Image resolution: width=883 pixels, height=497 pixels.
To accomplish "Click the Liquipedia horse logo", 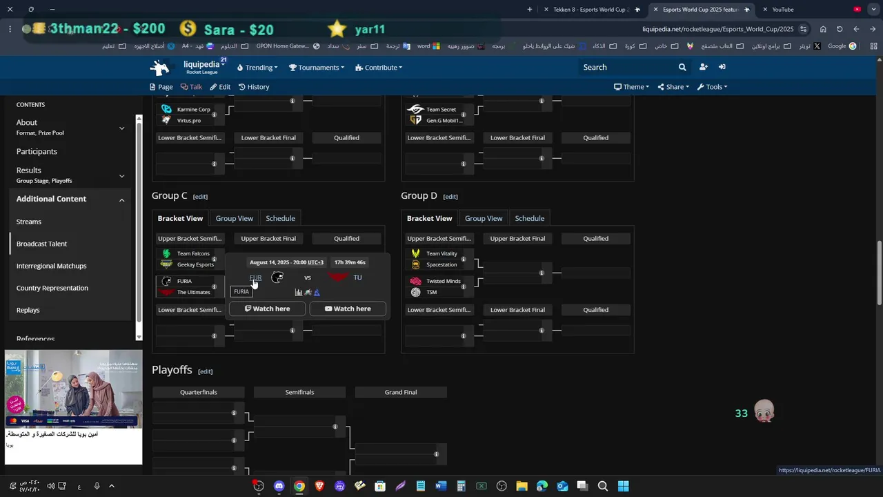I will click(160, 68).
